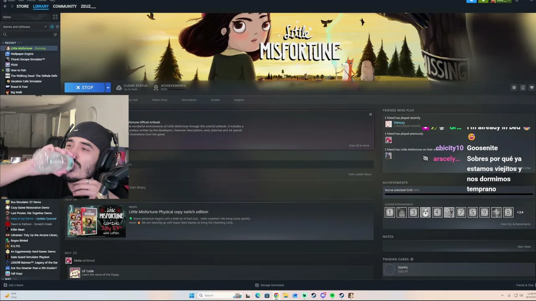The image size is (536, 301).
Task: Toggle favorite heart for Little Misfortune
Action: (531, 87)
